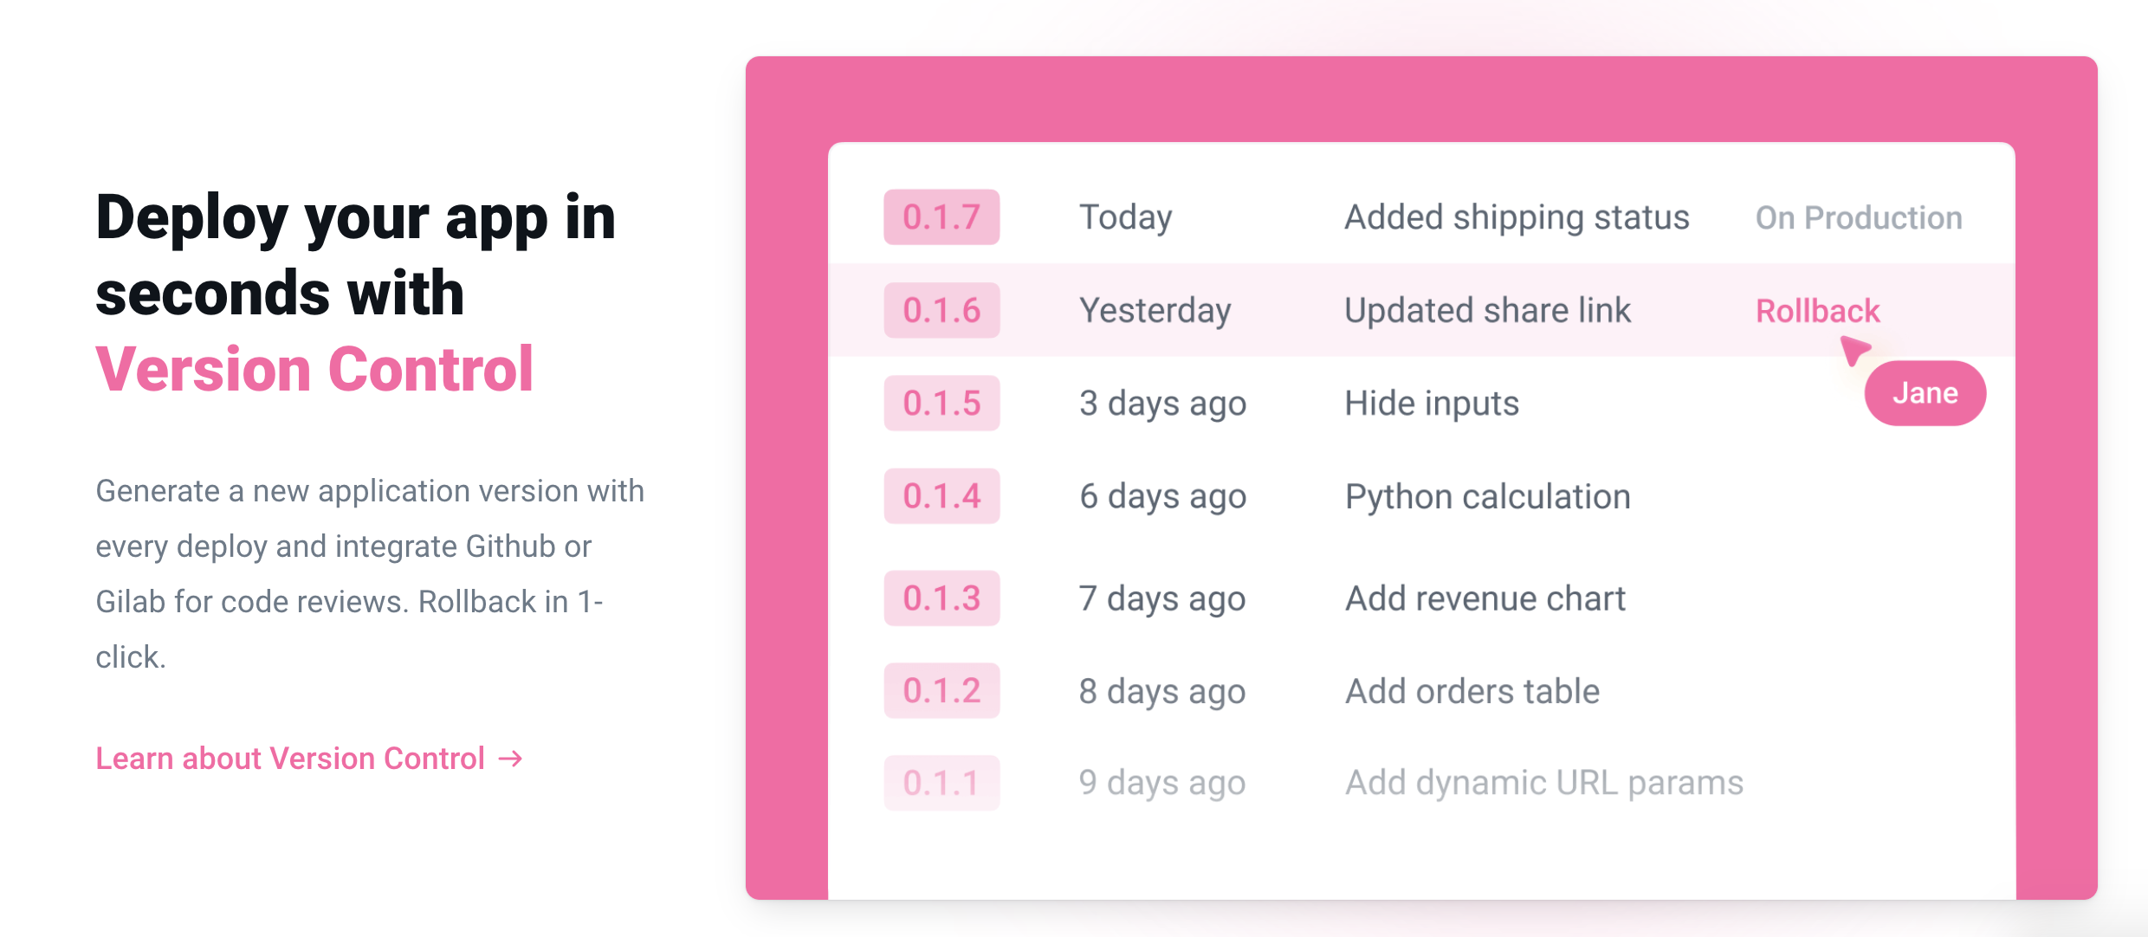Select the 0.1.6 version badge
The image size is (2148, 937).
(941, 309)
